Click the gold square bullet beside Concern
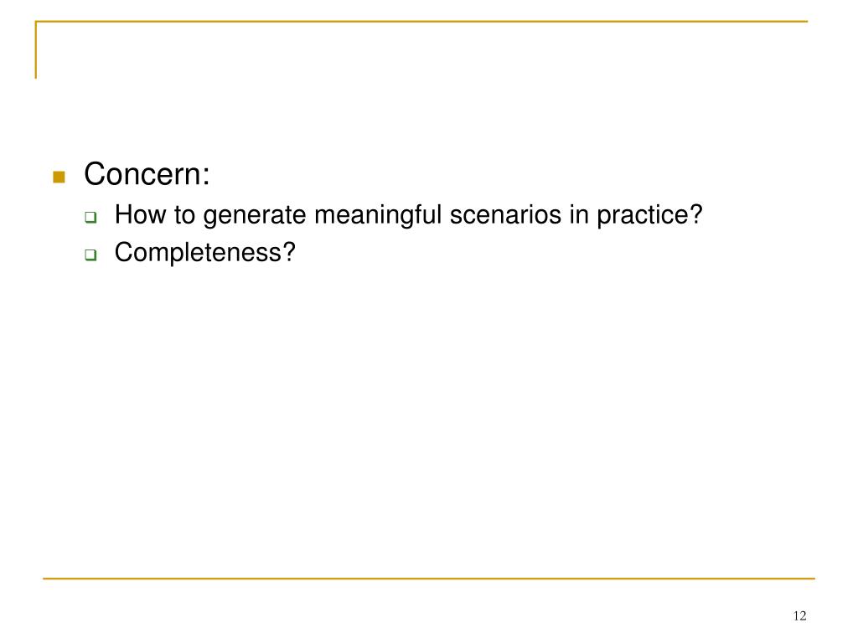The height and width of the screenshot is (643, 858). (59, 177)
